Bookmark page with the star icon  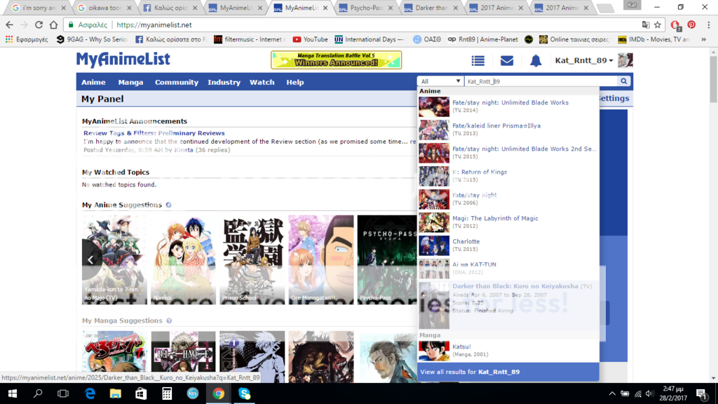click(x=657, y=25)
